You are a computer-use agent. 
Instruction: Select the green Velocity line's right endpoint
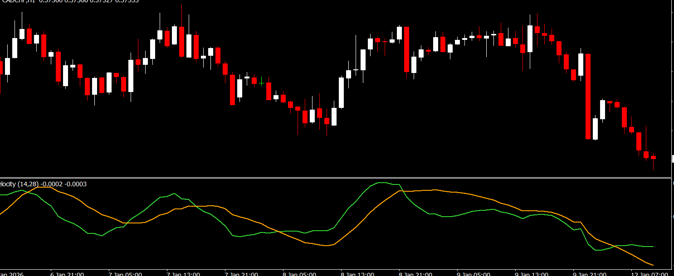(653, 247)
